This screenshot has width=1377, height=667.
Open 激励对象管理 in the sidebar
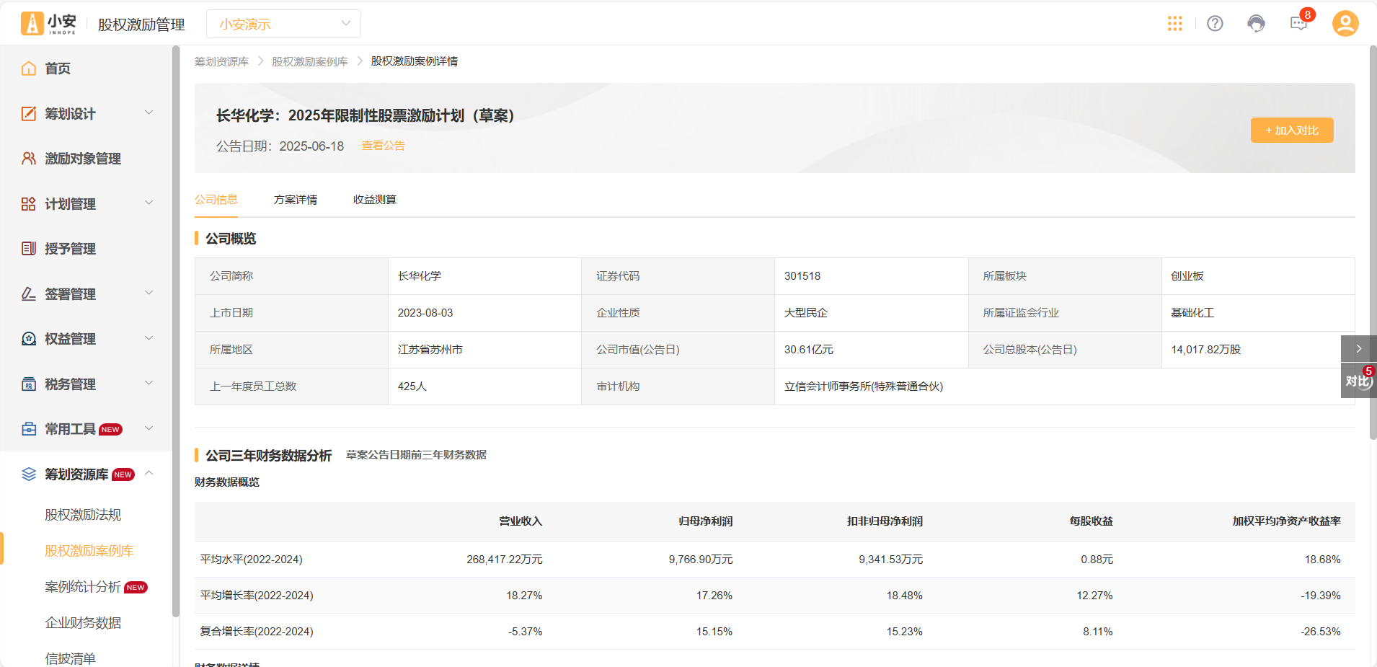point(83,159)
